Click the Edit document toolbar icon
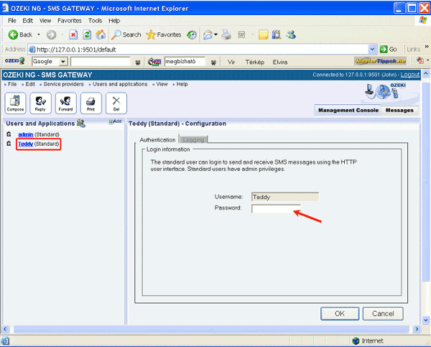 [241, 34]
